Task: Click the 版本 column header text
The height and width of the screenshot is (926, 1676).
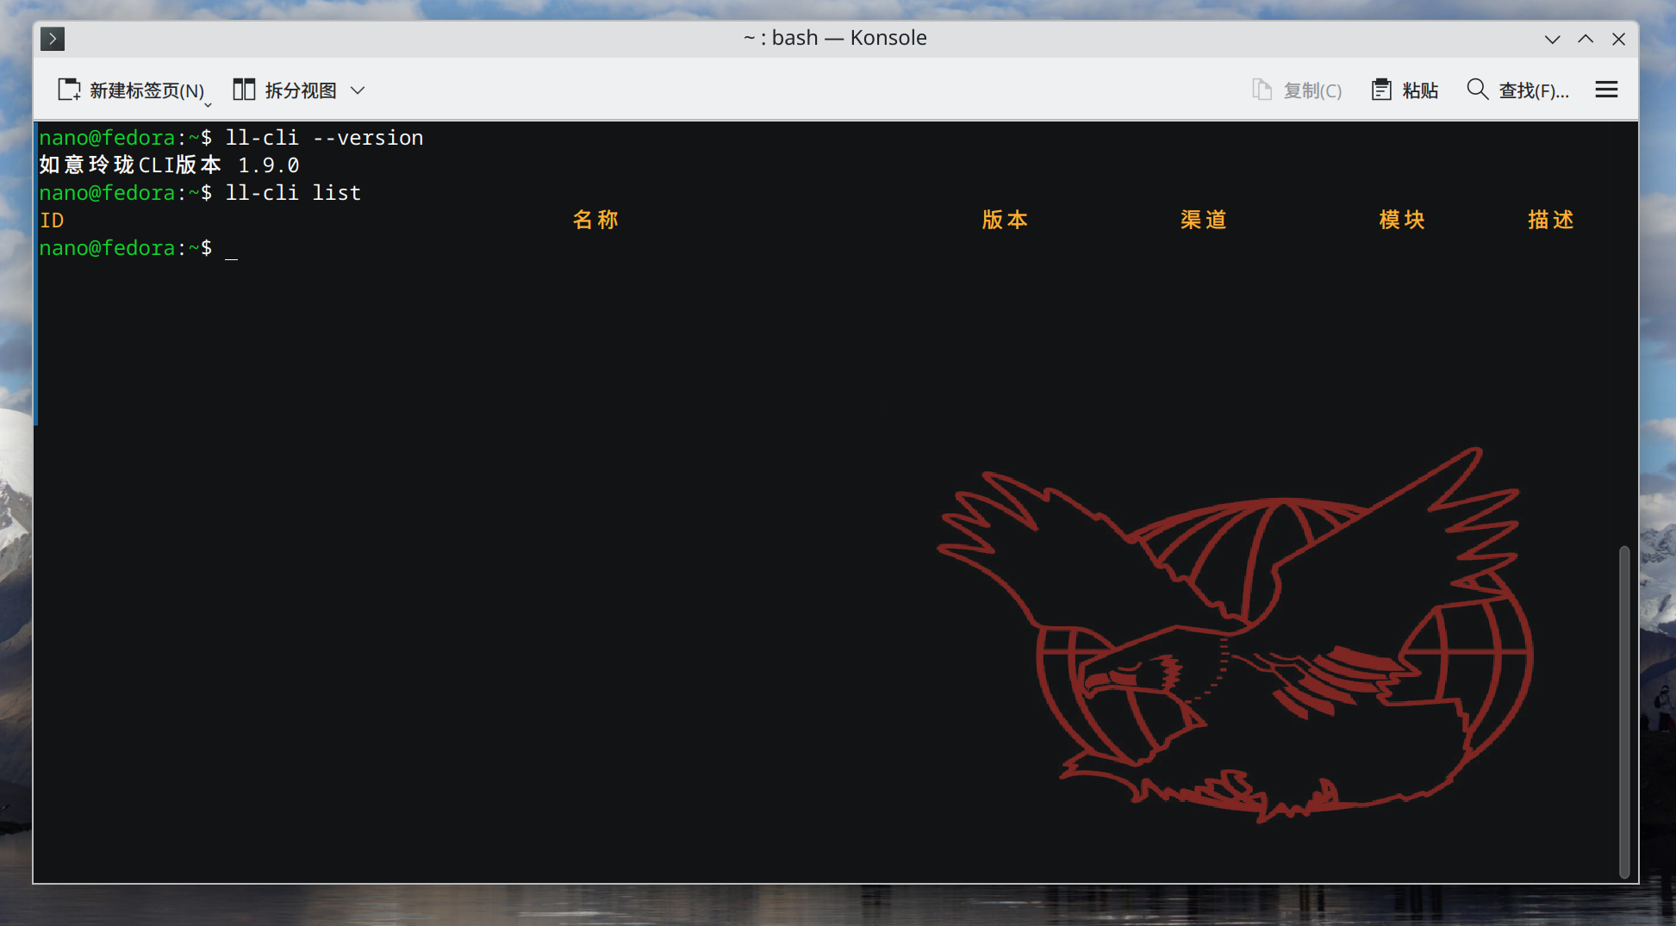Action: pyautogui.click(x=1005, y=221)
